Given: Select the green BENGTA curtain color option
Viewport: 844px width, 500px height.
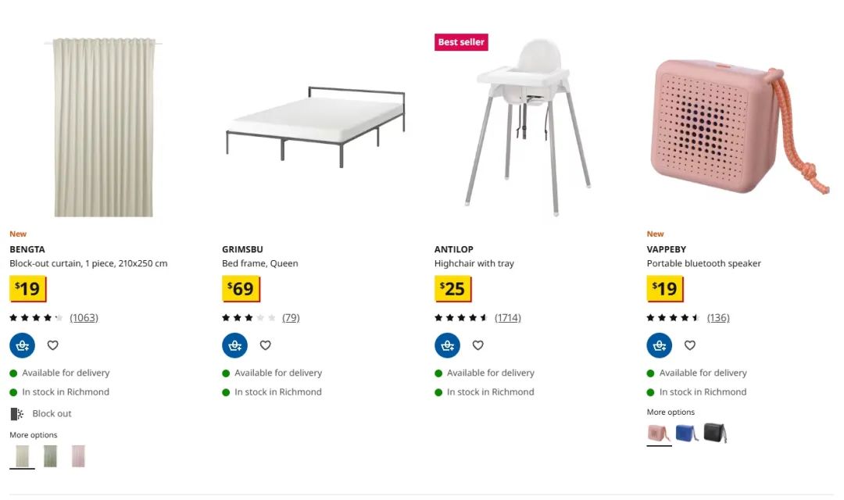Looking at the screenshot, I should click(50, 456).
